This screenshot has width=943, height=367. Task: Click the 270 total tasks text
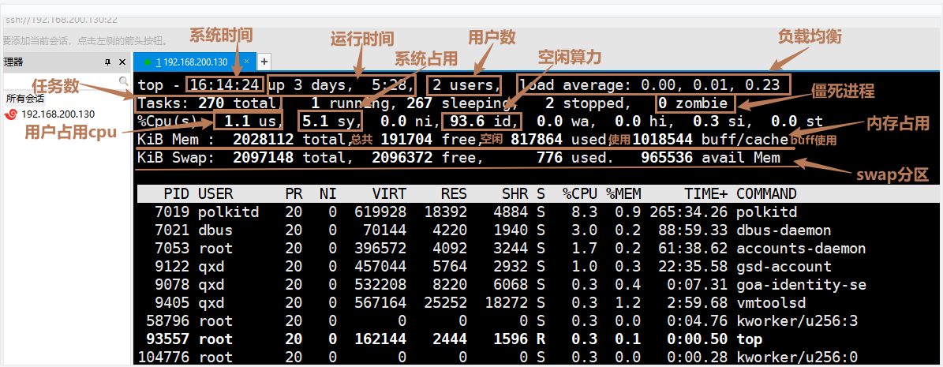pos(238,103)
